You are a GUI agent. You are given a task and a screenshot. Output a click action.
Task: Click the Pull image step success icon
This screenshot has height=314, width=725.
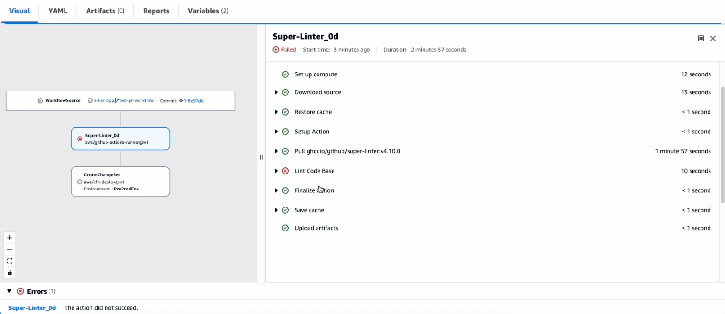[x=285, y=151]
